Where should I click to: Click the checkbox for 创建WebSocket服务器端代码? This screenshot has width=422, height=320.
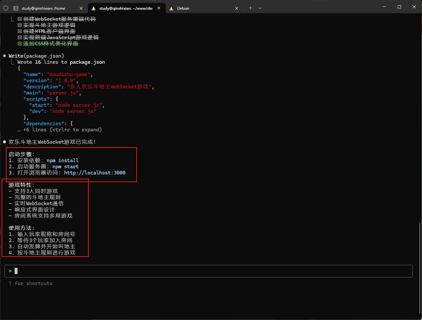19,19
